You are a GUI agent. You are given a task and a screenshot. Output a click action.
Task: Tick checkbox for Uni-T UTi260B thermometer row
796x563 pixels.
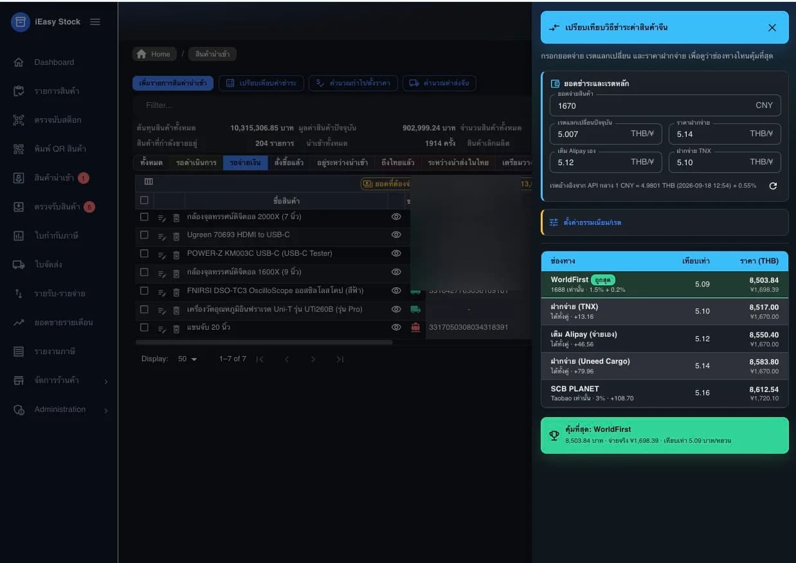pyautogui.click(x=144, y=309)
